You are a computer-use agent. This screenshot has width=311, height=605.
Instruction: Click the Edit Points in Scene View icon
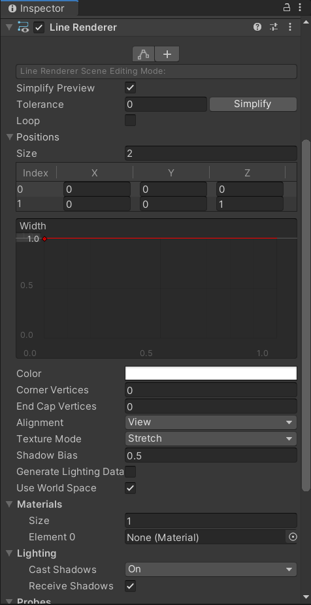click(144, 54)
